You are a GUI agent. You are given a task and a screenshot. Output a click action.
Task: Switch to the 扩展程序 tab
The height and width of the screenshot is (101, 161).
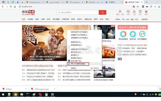coord(114,2)
